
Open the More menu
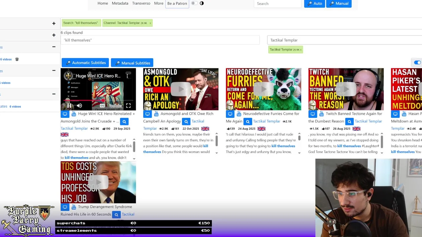pyautogui.click(x=159, y=3)
